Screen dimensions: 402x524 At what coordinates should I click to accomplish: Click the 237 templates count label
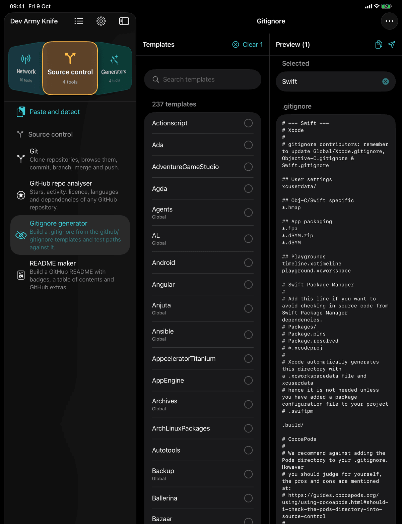coord(174,104)
